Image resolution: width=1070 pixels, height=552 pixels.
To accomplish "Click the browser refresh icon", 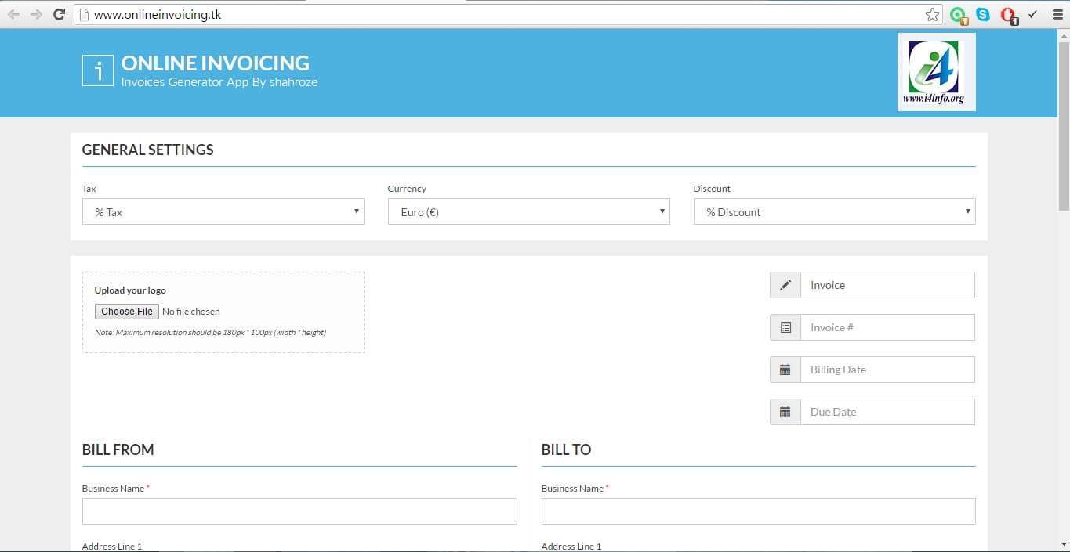I will point(59,13).
